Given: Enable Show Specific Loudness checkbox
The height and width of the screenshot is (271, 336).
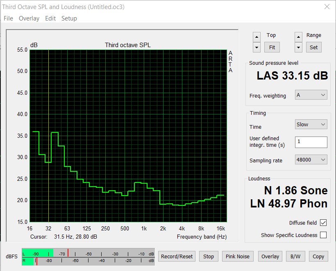Looking at the screenshot, I should pyautogui.click(x=323, y=235).
